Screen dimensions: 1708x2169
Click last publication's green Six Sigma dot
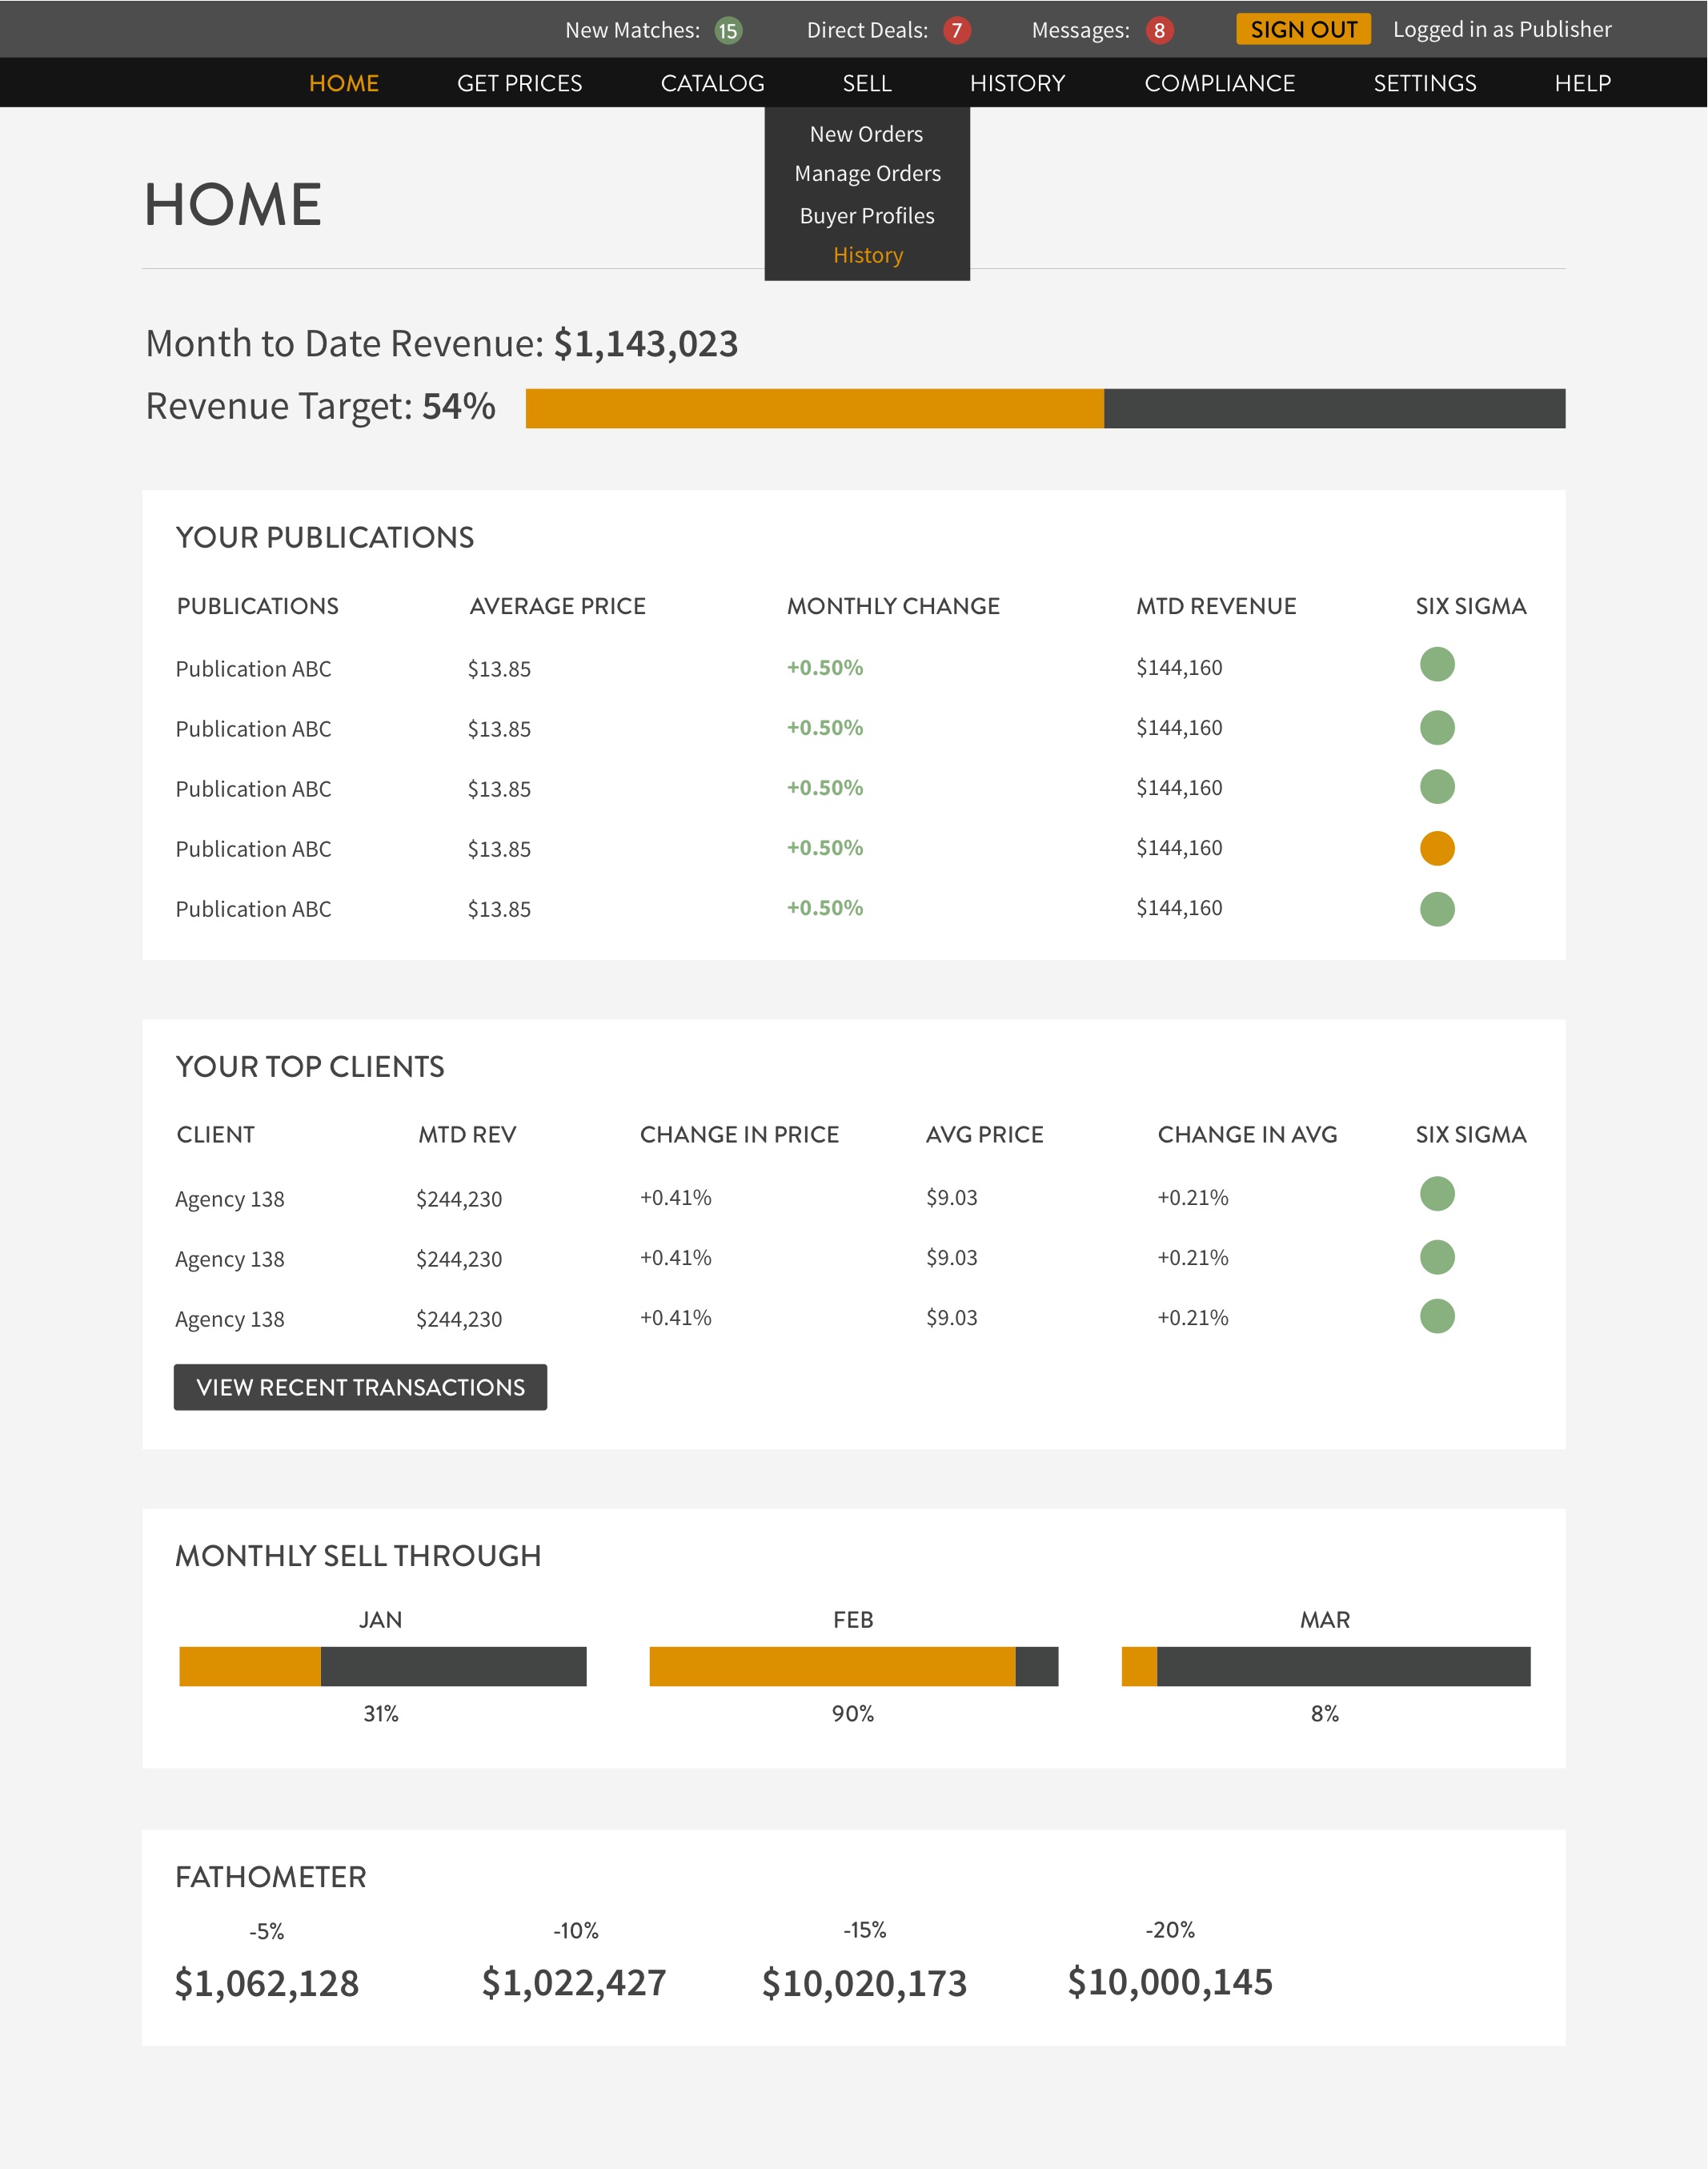[x=1436, y=909]
